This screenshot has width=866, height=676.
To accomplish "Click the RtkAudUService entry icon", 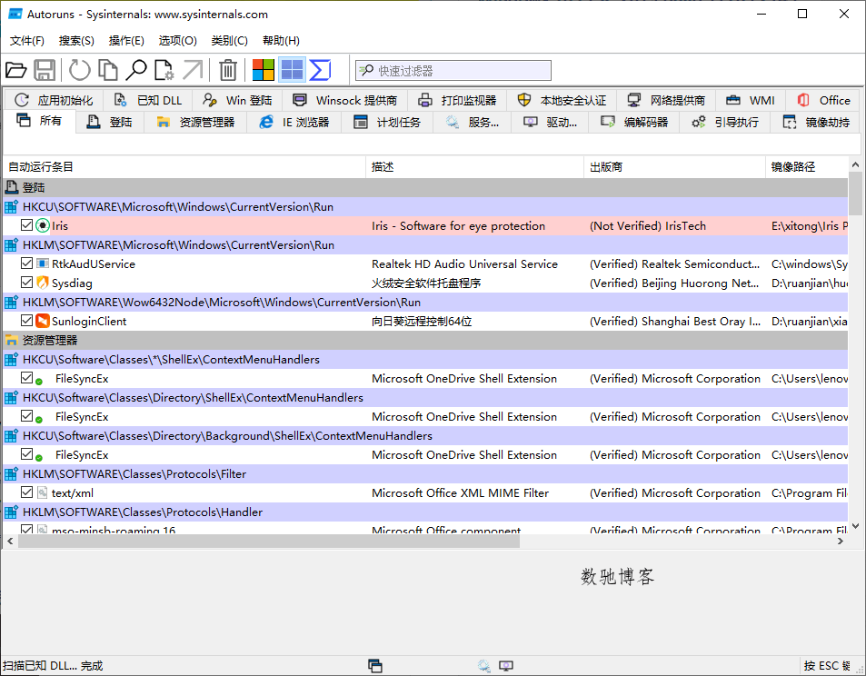I will click(x=43, y=264).
